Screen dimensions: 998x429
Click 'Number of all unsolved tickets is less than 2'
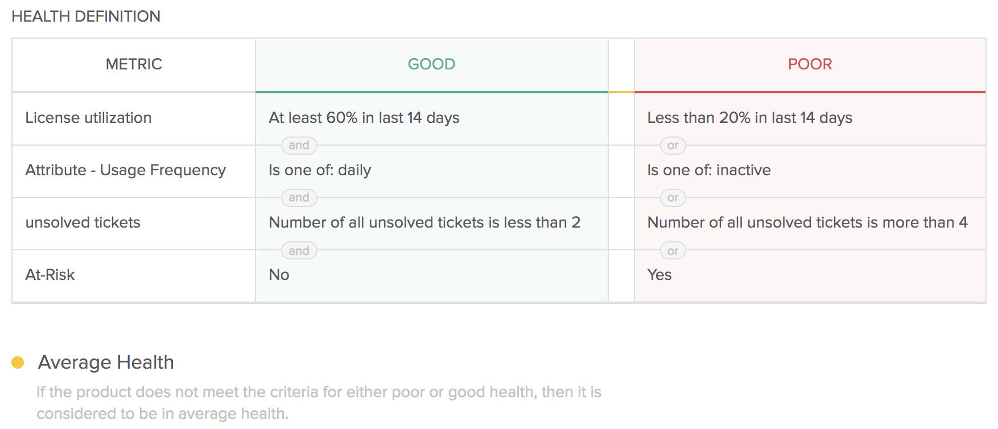coord(424,222)
